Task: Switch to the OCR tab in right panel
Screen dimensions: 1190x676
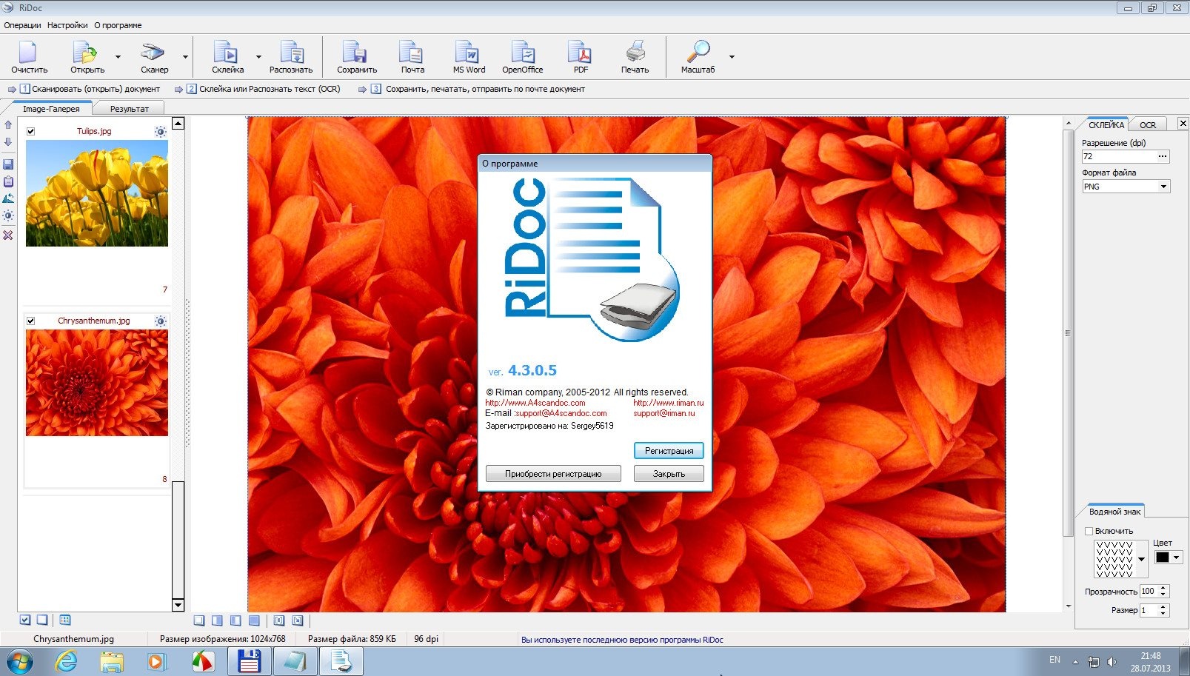Action: [1147, 125]
